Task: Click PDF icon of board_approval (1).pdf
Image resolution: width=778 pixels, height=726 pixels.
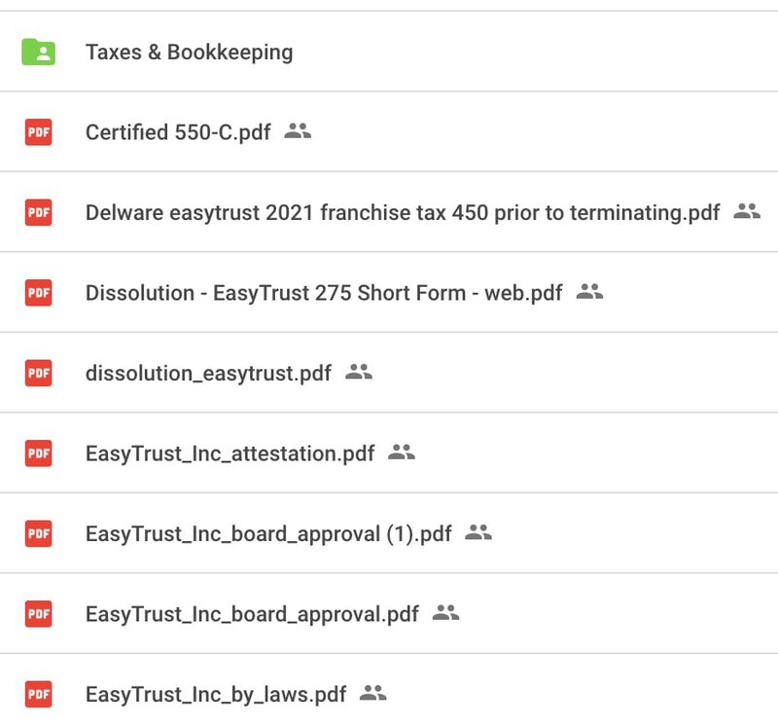Action: point(38,534)
